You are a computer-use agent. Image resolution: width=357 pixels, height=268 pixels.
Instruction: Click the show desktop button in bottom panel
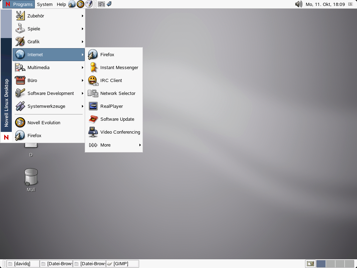point(310,264)
